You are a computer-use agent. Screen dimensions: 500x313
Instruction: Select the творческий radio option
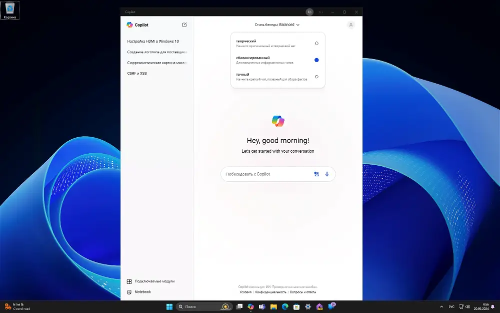point(316,44)
